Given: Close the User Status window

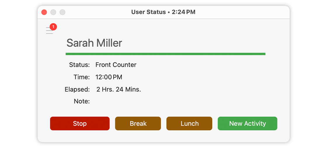Looking at the screenshot, I should pyautogui.click(x=44, y=12).
